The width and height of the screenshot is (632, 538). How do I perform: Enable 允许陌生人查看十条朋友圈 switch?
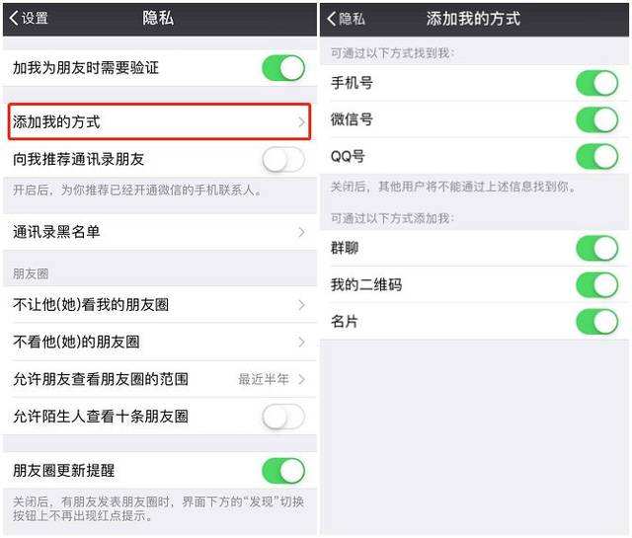(x=283, y=417)
